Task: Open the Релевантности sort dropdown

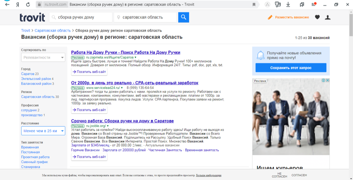Action: [x=43, y=57]
